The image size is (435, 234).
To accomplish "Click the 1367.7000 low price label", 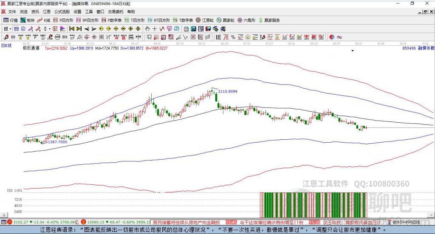I will (x=58, y=142).
